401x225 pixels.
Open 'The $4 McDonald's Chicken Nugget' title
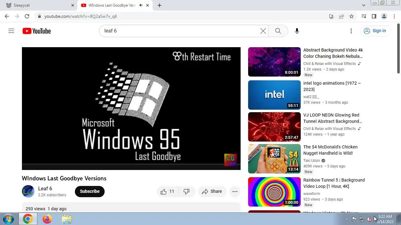[x=330, y=150]
